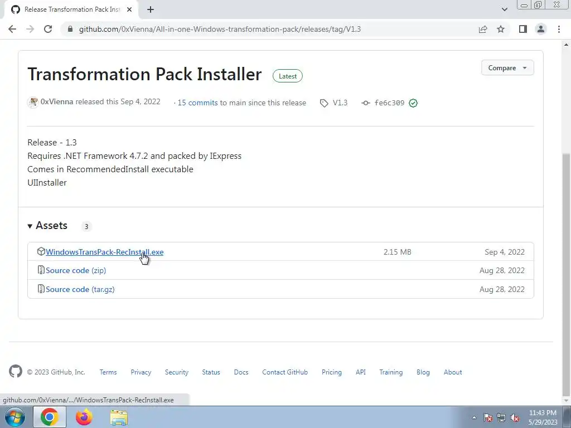Close the Release Transformation Pack tab

pyautogui.click(x=129, y=9)
